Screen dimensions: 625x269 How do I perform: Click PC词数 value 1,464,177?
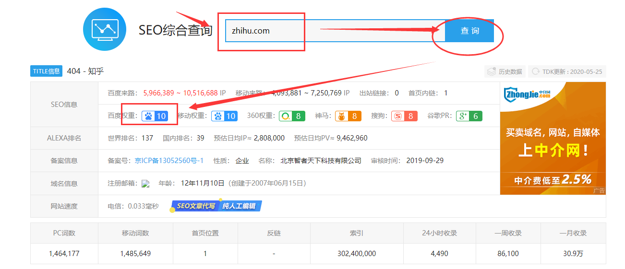point(64,254)
